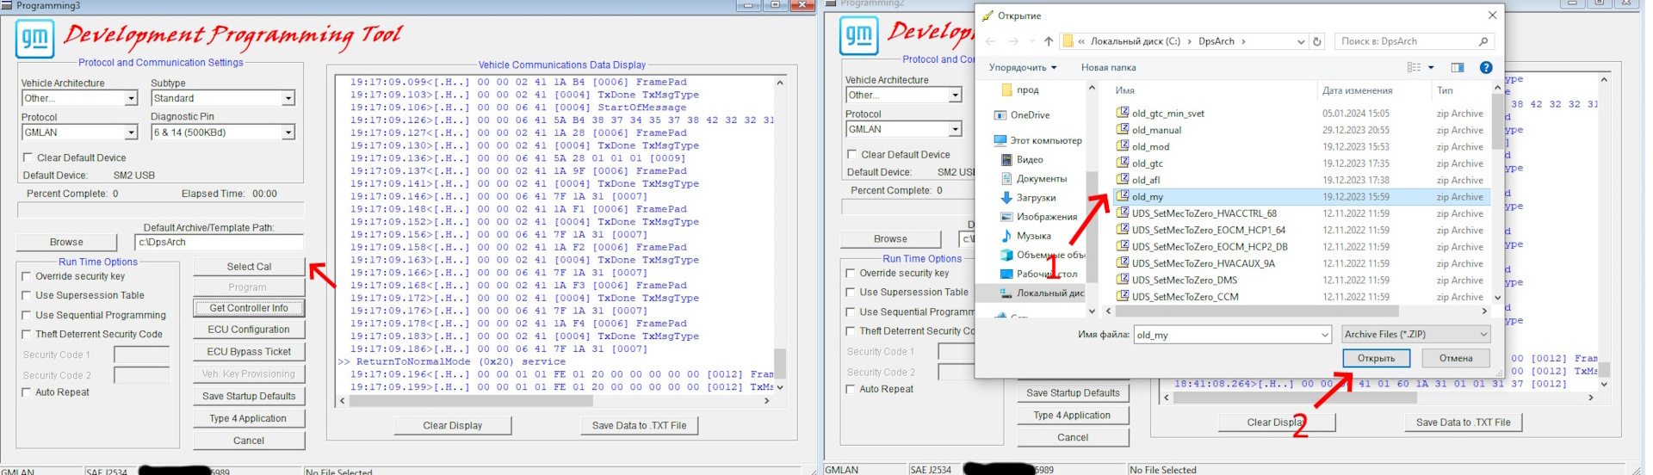Enable Use Sequential Programming in the Programming3 window
Viewport: 1653px width, 475px height.
pos(26,315)
